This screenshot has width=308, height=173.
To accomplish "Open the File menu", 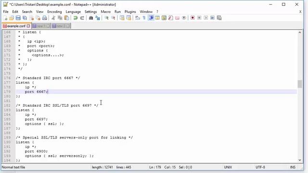I will click(x=6, y=12).
